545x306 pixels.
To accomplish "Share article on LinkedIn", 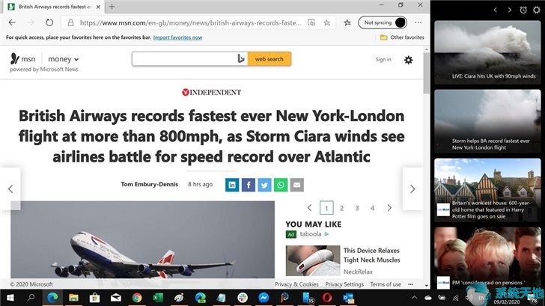I will pyautogui.click(x=232, y=185).
